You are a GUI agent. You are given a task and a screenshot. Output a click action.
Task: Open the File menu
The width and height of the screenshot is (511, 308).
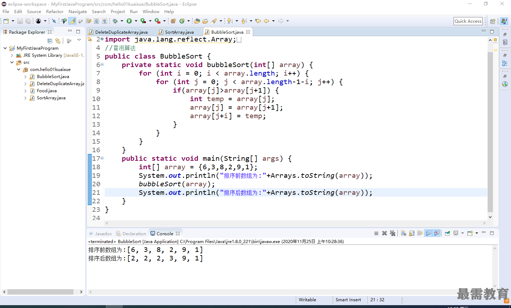[6, 11]
